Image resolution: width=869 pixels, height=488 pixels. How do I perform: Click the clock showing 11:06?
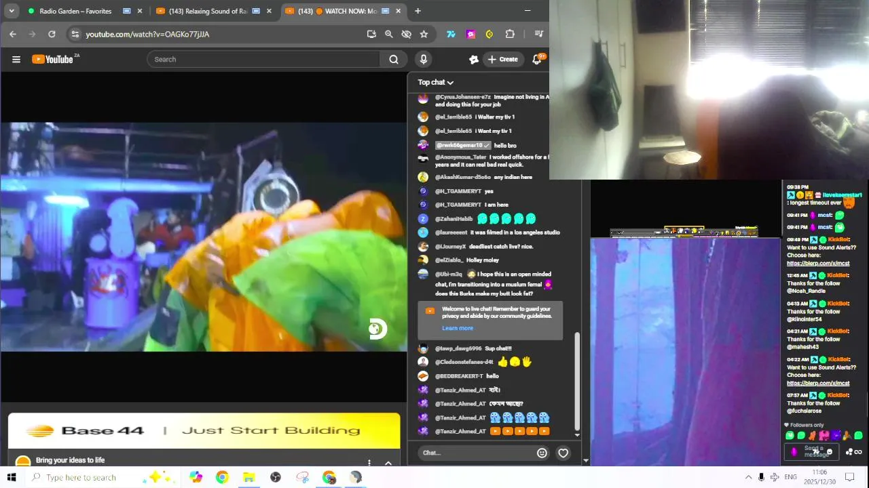(x=819, y=472)
